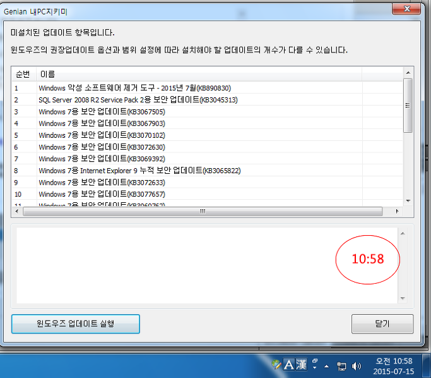This screenshot has height=378, width=431.
Task: Click the horizontal scrollbar thumb
Action: click(203, 211)
